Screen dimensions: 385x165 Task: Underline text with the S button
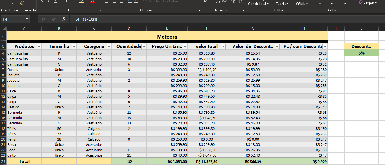point(56,1)
